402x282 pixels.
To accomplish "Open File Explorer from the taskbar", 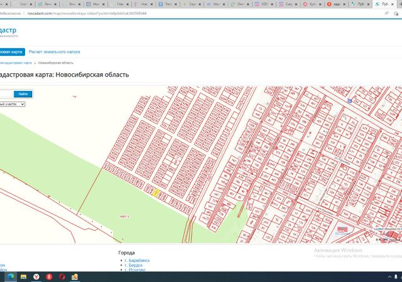I will click(x=24, y=276).
